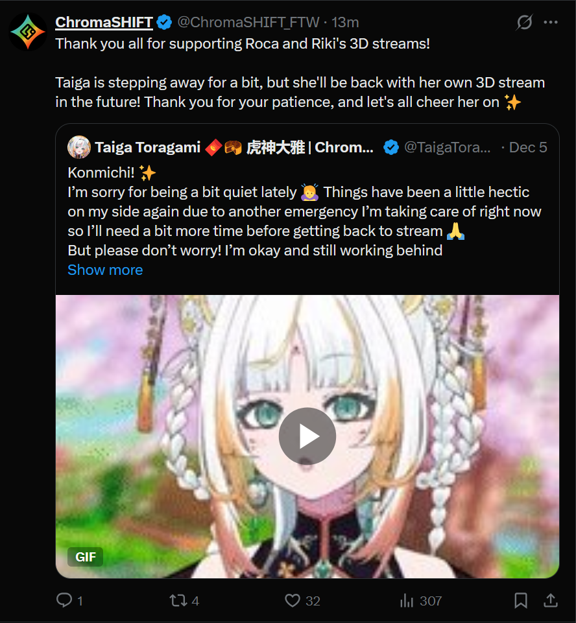Screen dimensions: 576x623
Task: Open the share post icon
Action: click(551, 600)
